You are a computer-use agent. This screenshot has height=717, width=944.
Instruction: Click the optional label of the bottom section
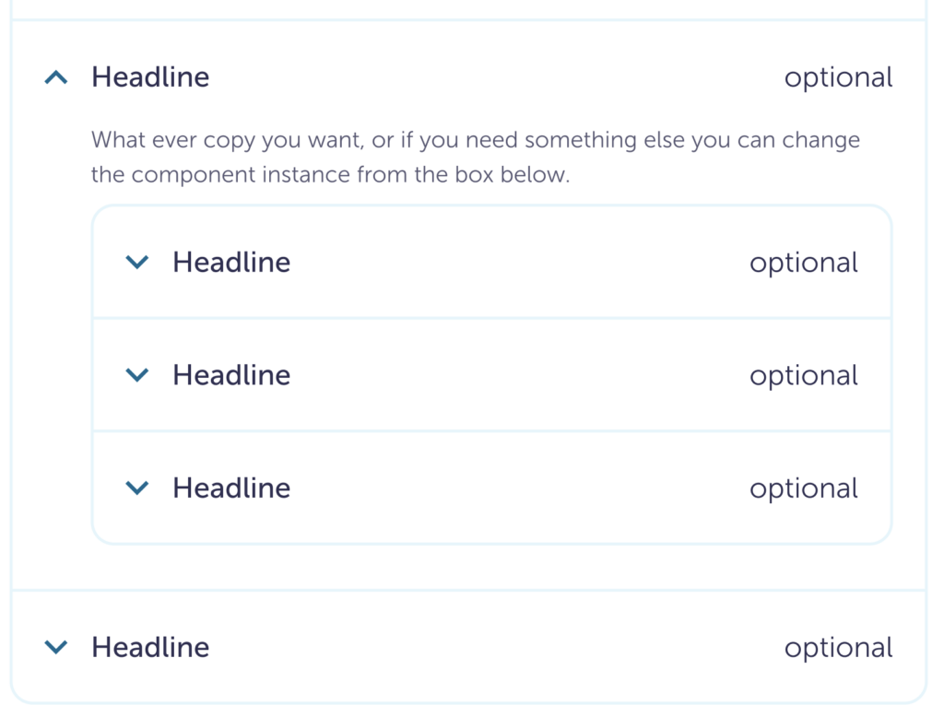838,648
